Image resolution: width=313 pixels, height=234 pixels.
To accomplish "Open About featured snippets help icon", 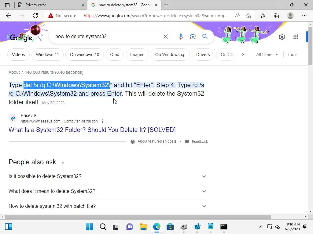I will click(x=133, y=142).
